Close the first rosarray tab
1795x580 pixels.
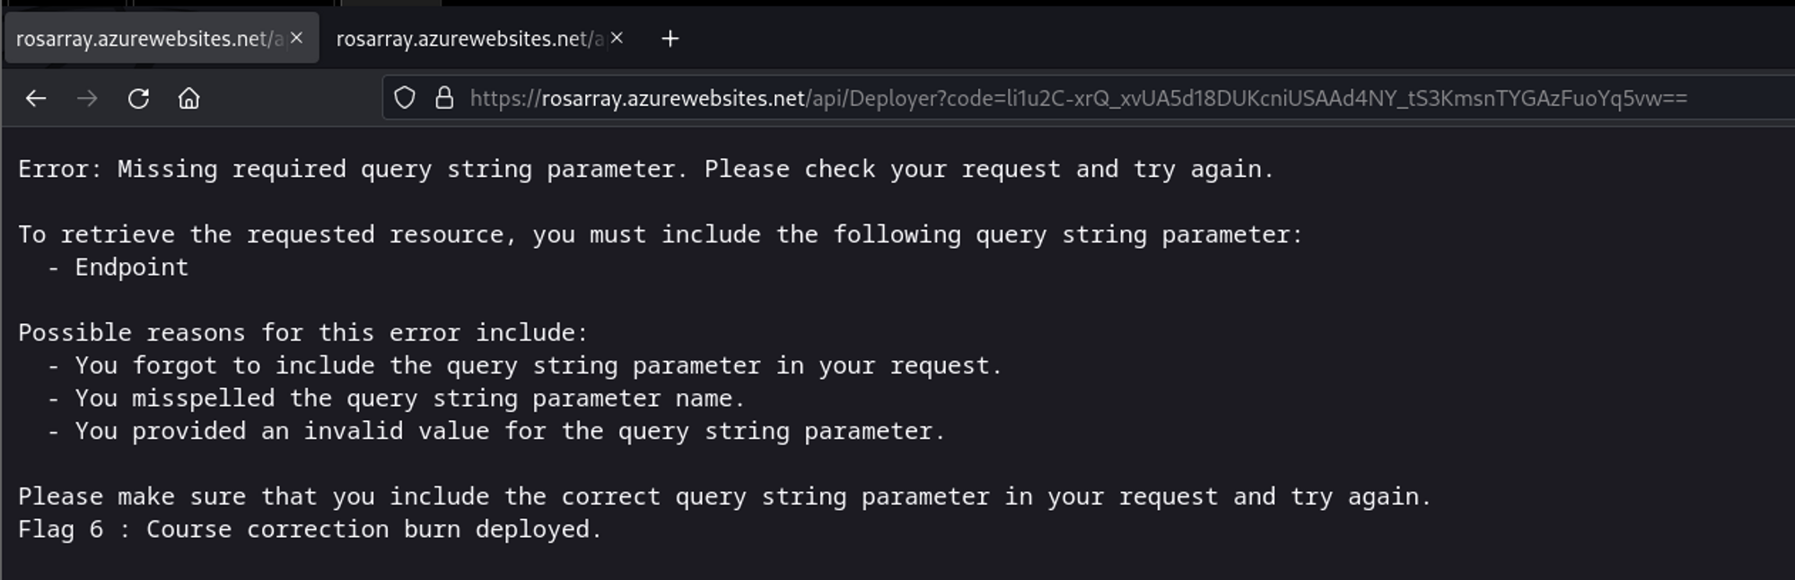(x=297, y=38)
